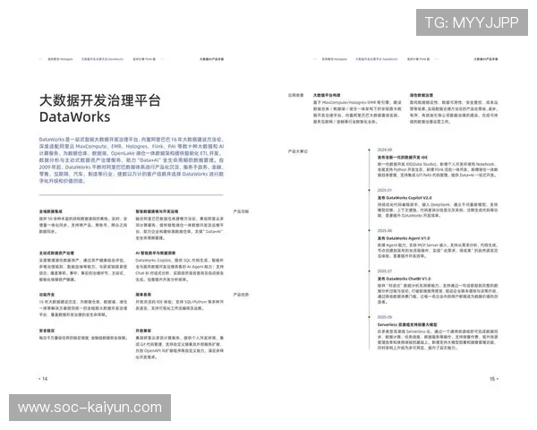
Task: Click the timeline dot for 2025.07
Action: [x=369, y=271]
